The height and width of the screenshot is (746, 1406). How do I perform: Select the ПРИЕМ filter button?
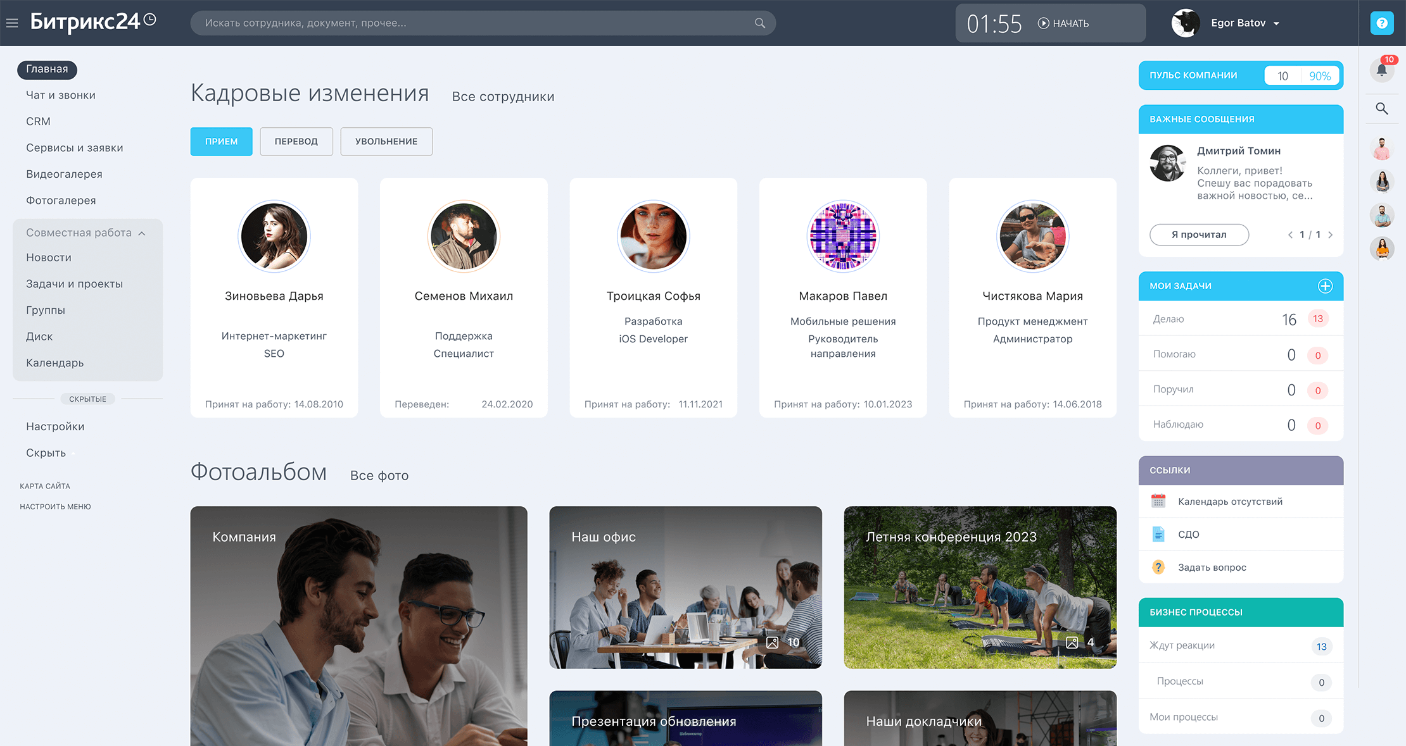pos(221,142)
